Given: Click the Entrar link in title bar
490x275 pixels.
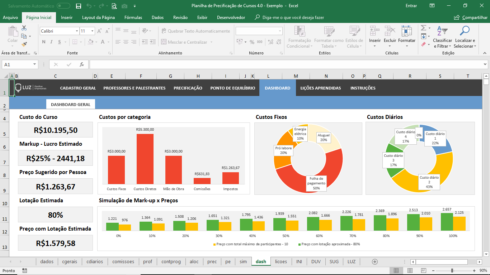Looking at the screenshot, I should coord(411,6).
